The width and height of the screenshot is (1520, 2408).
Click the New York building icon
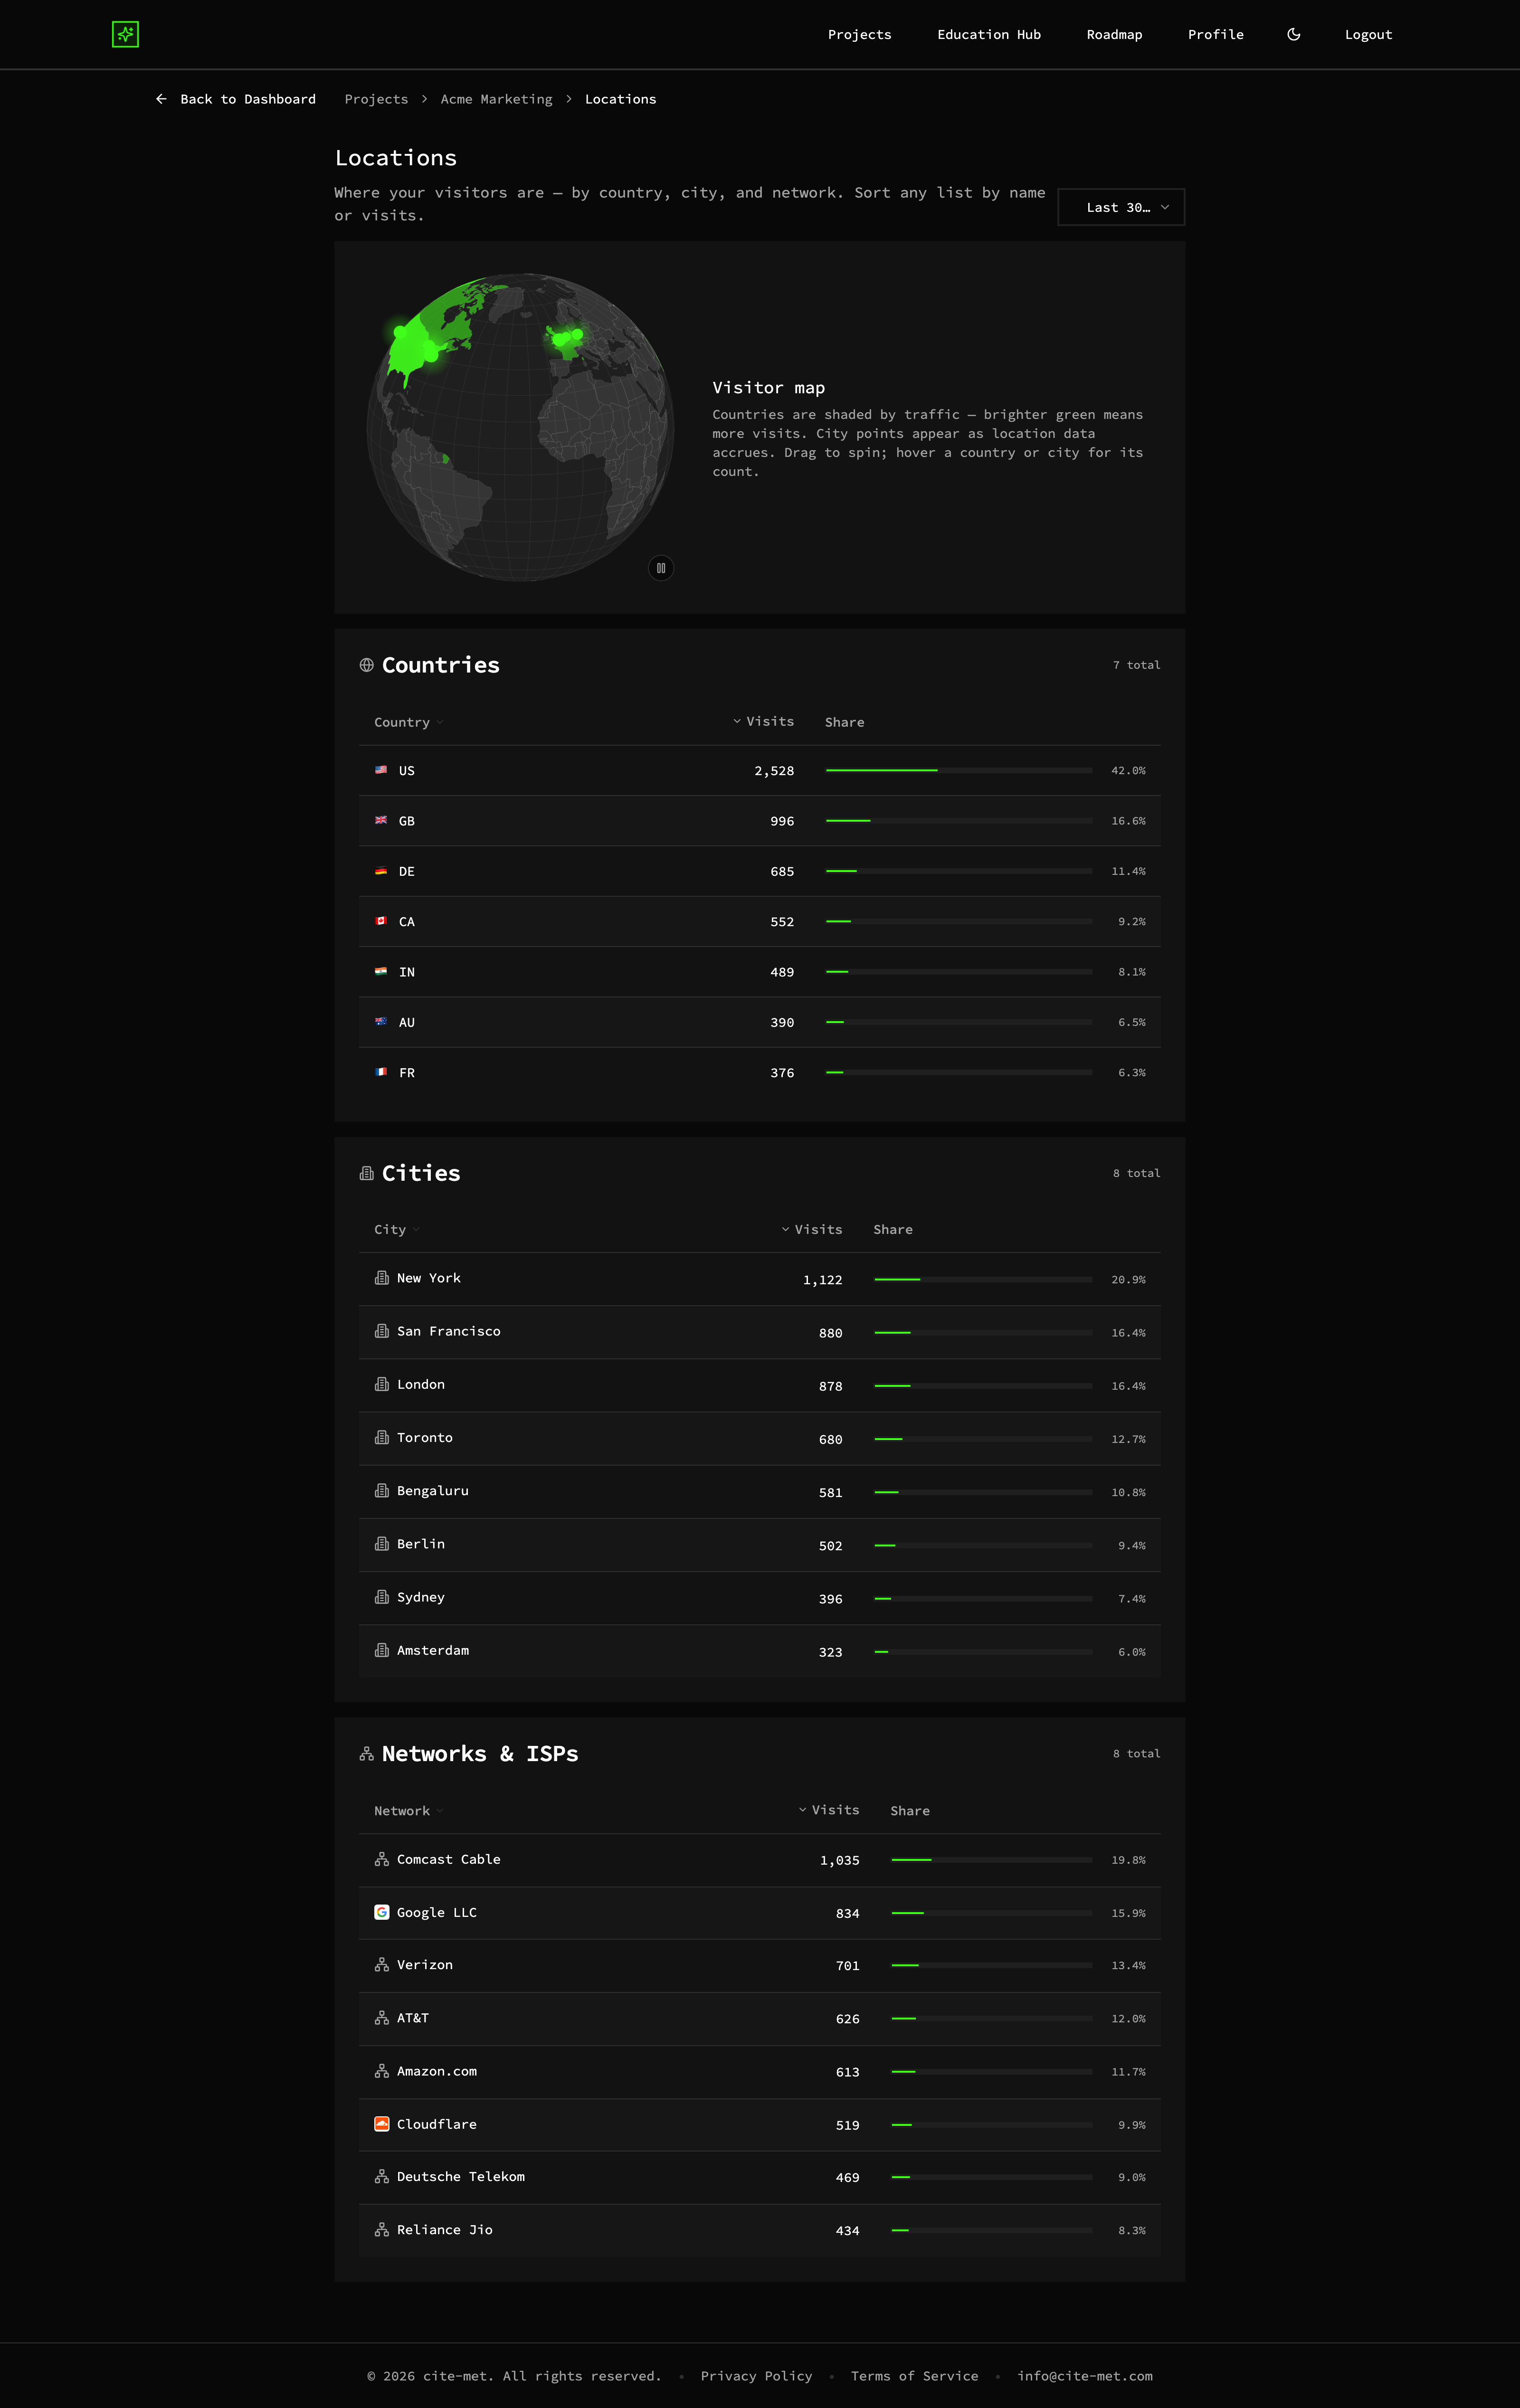click(x=382, y=1278)
